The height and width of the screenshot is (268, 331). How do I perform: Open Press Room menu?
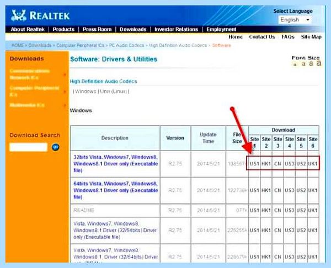[97, 29]
